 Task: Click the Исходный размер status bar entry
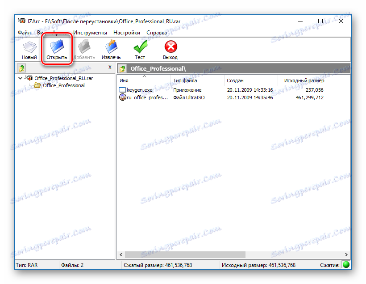(258, 265)
